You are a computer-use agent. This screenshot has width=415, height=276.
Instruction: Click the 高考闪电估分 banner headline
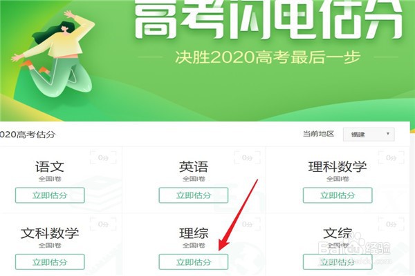click(268, 19)
